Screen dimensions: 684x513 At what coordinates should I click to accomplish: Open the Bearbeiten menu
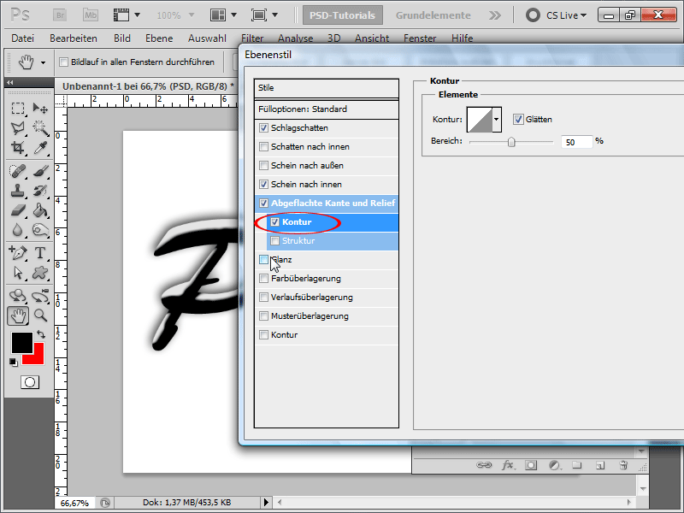(x=74, y=38)
